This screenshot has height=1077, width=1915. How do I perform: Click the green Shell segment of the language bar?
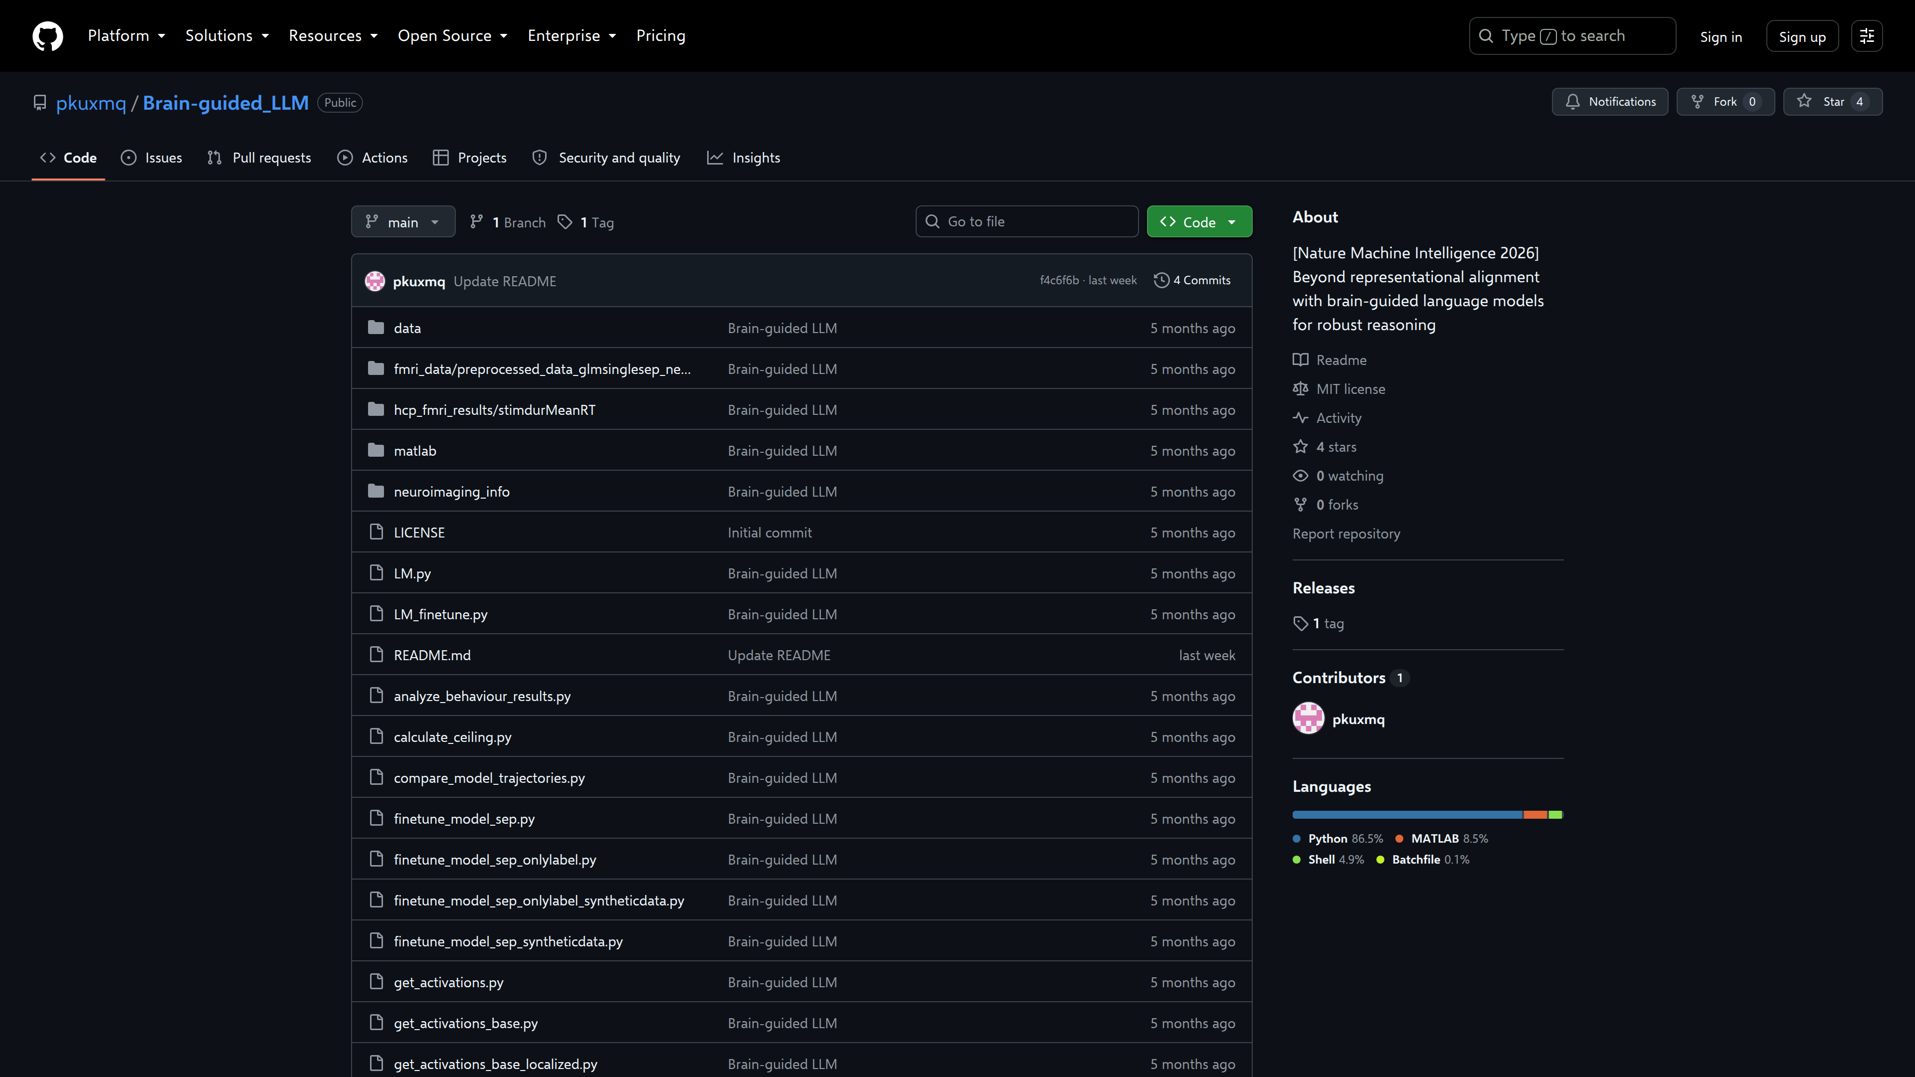(x=1555, y=815)
